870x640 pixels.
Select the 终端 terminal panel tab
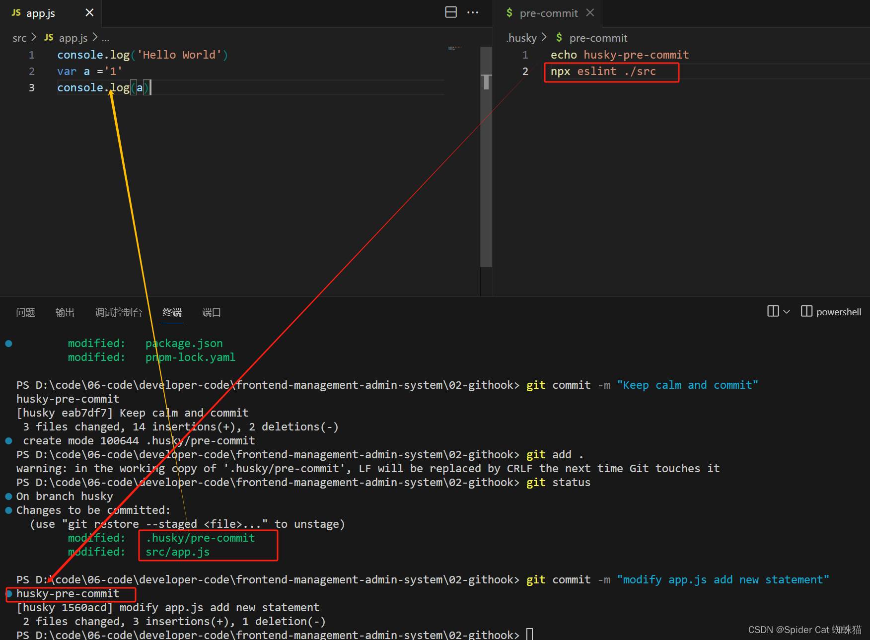point(172,312)
